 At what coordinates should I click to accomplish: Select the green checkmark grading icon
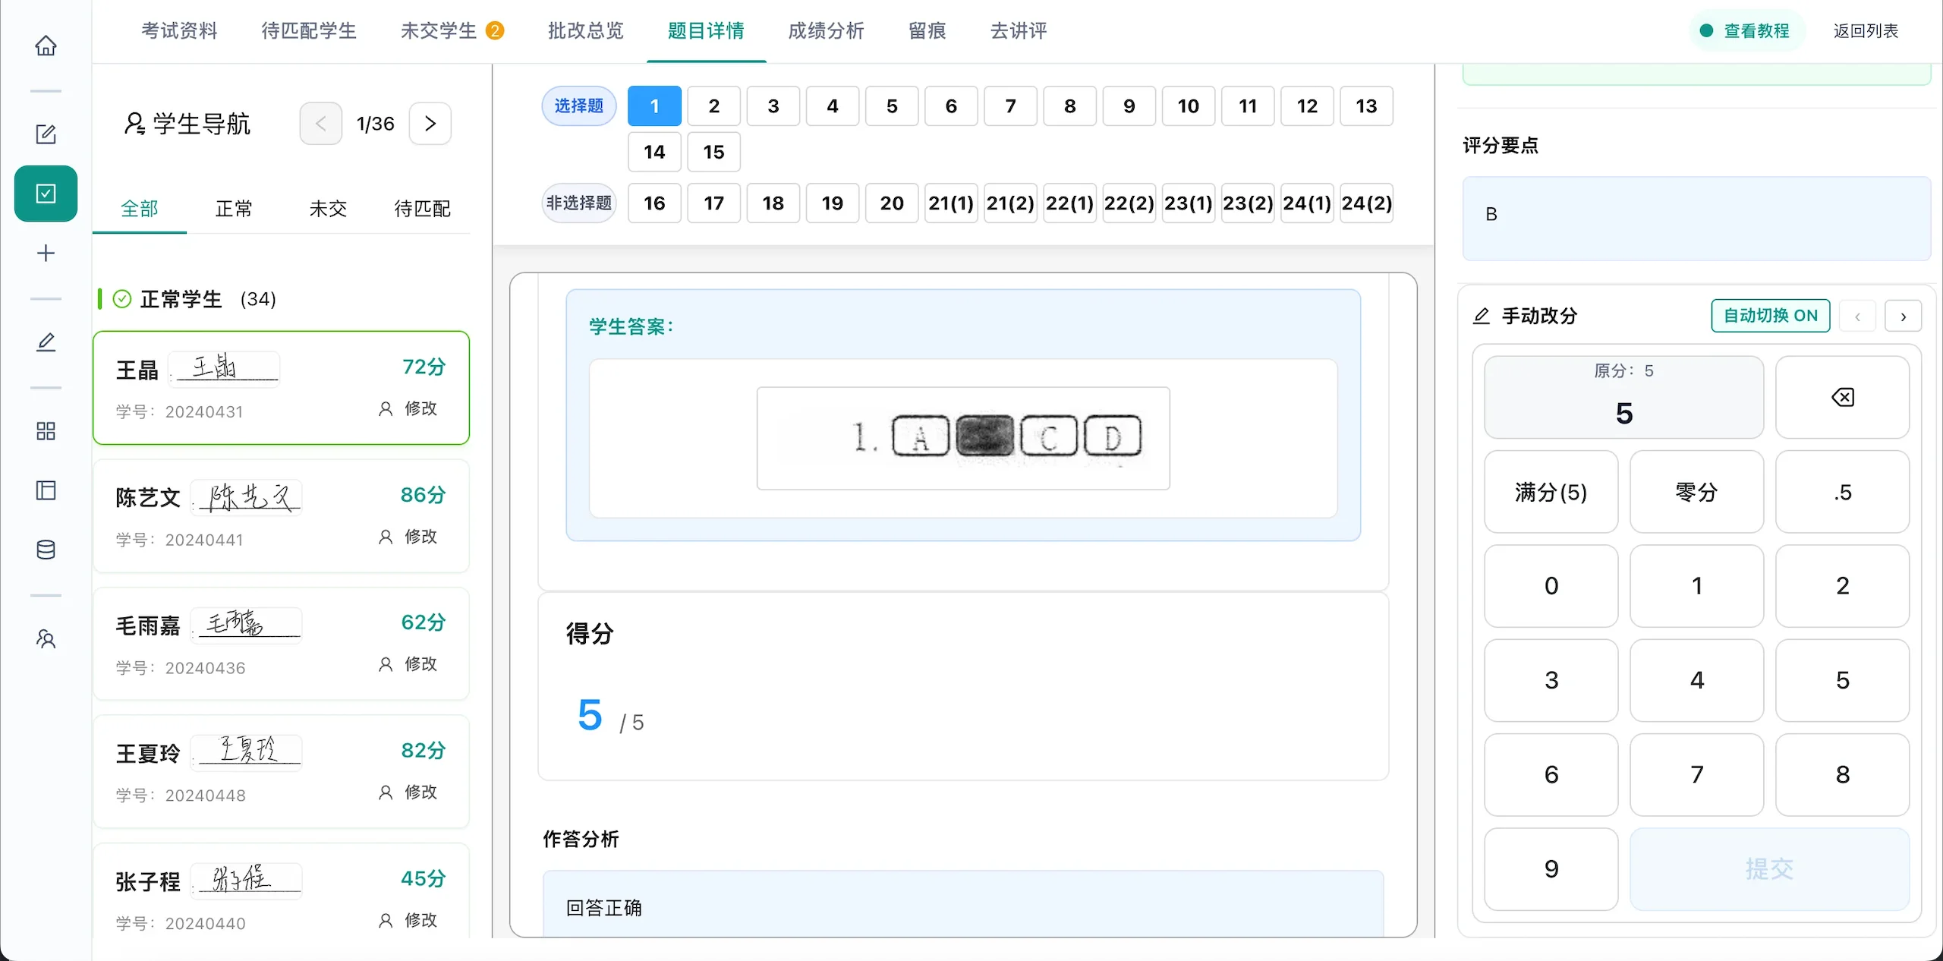[x=46, y=194]
